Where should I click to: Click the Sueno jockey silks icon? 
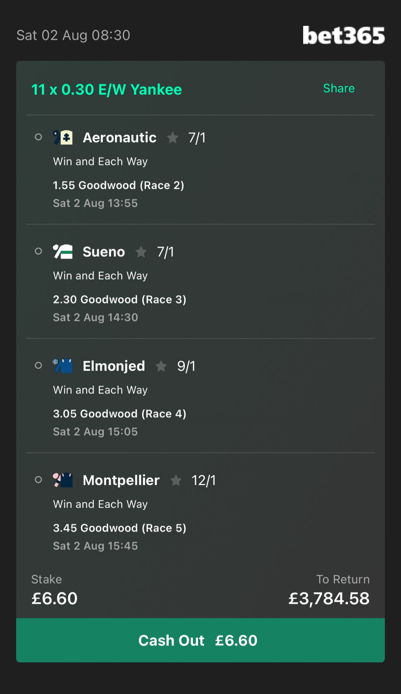pos(63,252)
